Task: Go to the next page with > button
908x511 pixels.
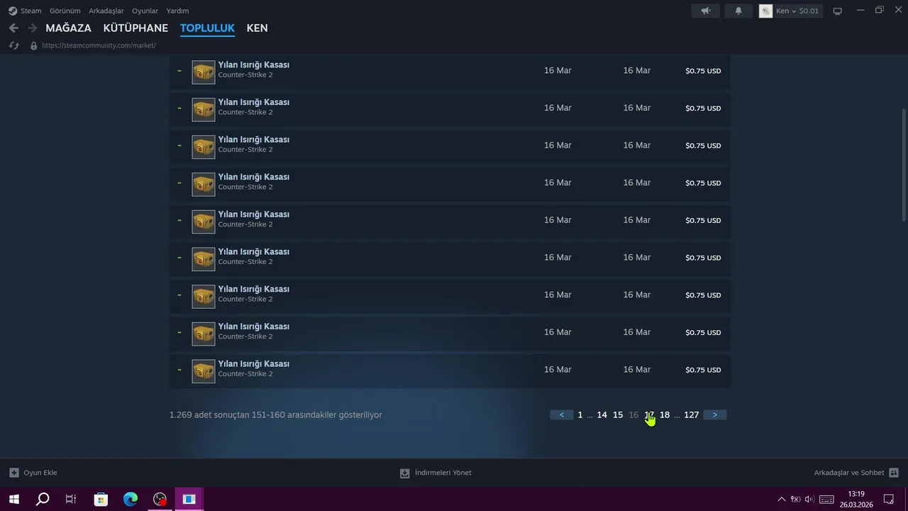Action: click(x=715, y=414)
